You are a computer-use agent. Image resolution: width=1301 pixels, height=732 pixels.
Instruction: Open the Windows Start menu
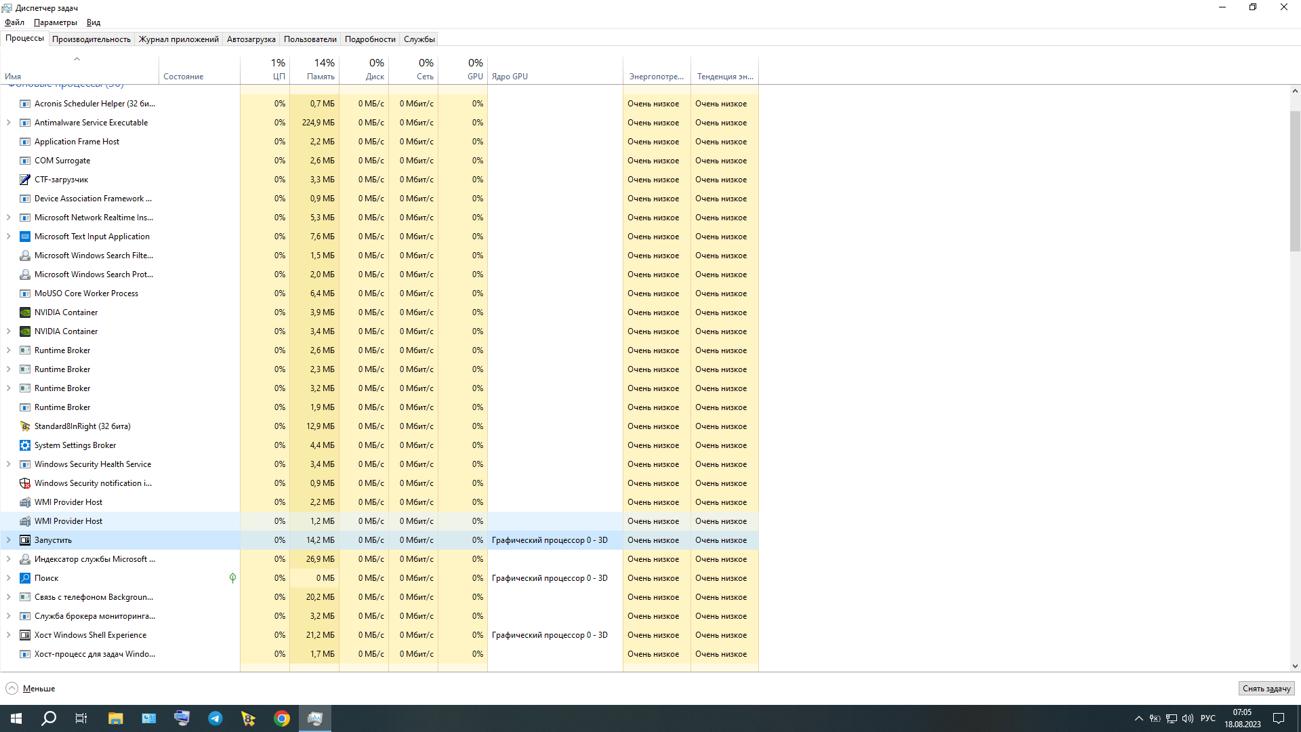[16, 718]
